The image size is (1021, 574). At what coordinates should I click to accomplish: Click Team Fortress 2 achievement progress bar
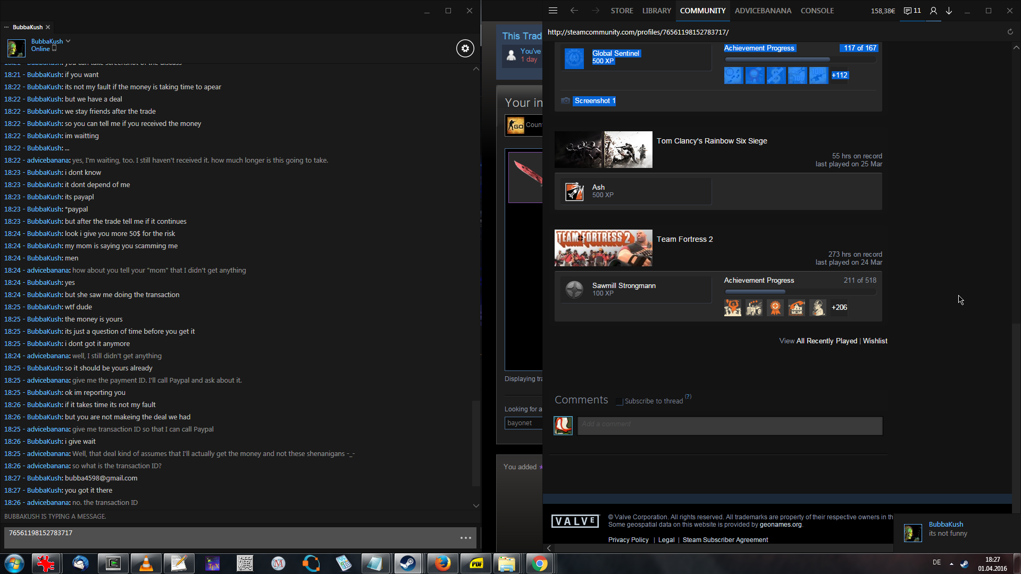(x=800, y=292)
